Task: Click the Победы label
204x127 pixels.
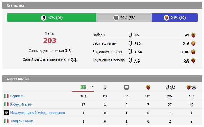Action: 99,35
